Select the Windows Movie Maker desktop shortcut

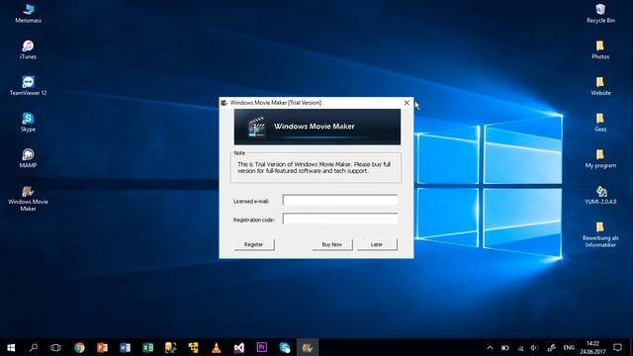tap(28, 198)
